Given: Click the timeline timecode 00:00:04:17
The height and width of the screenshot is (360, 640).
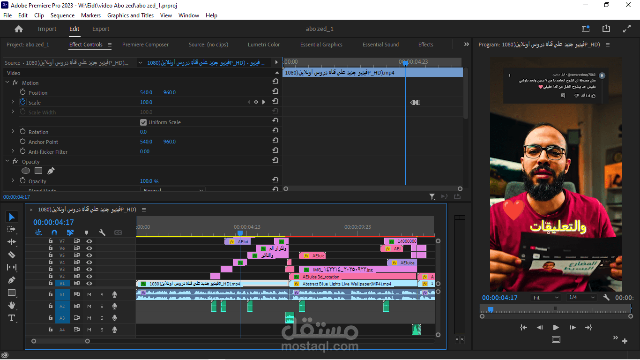Looking at the screenshot, I should (x=53, y=223).
